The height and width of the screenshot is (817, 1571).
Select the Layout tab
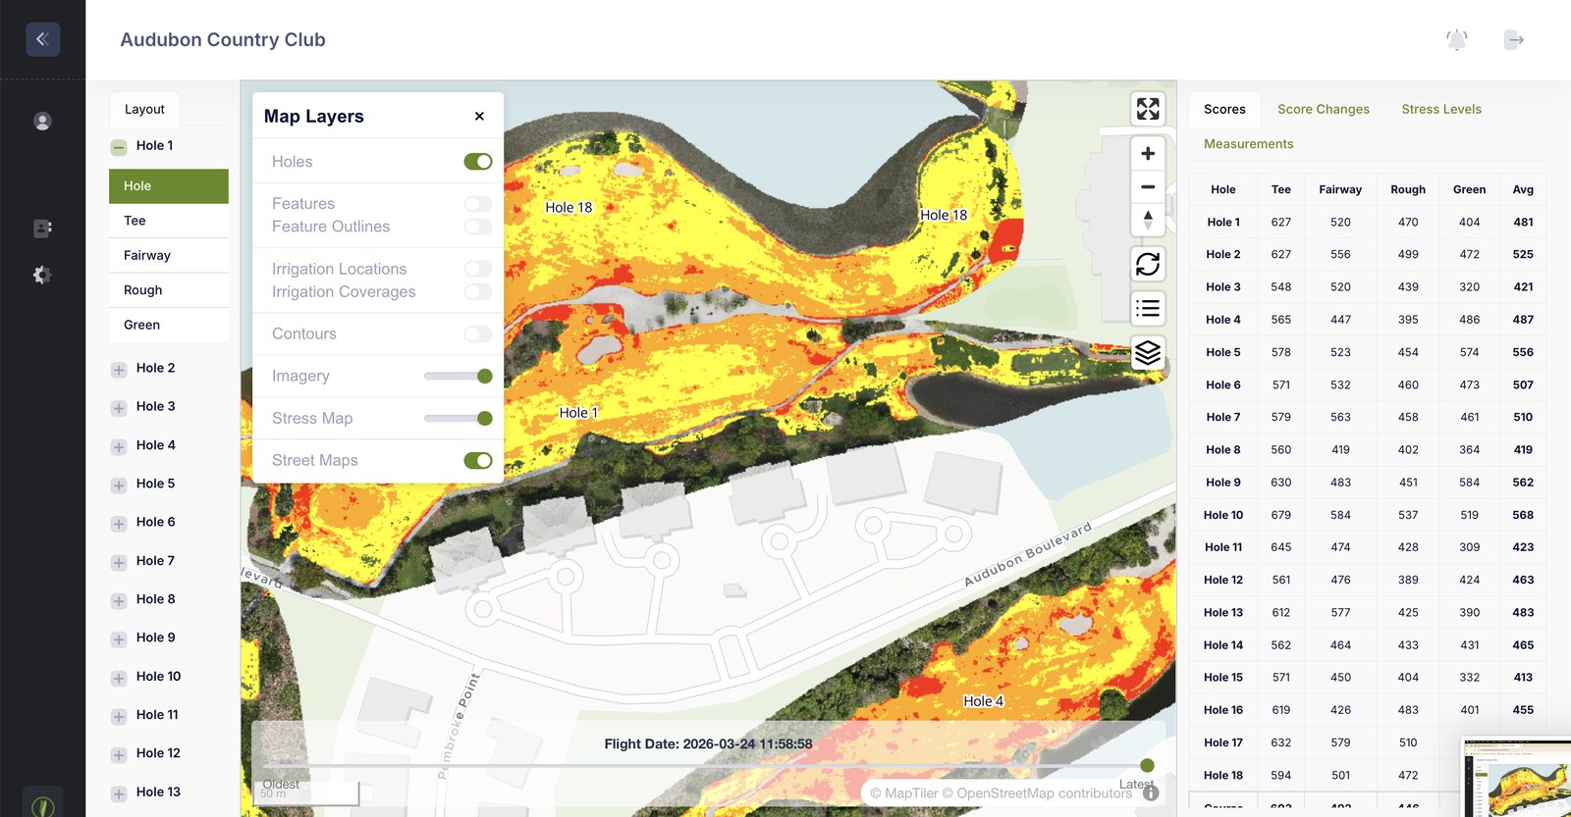point(144,109)
